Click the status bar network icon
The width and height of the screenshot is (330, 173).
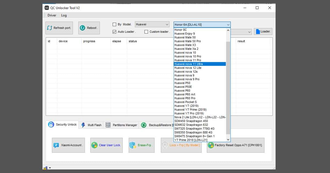pyautogui.click(x=45, y=168)
